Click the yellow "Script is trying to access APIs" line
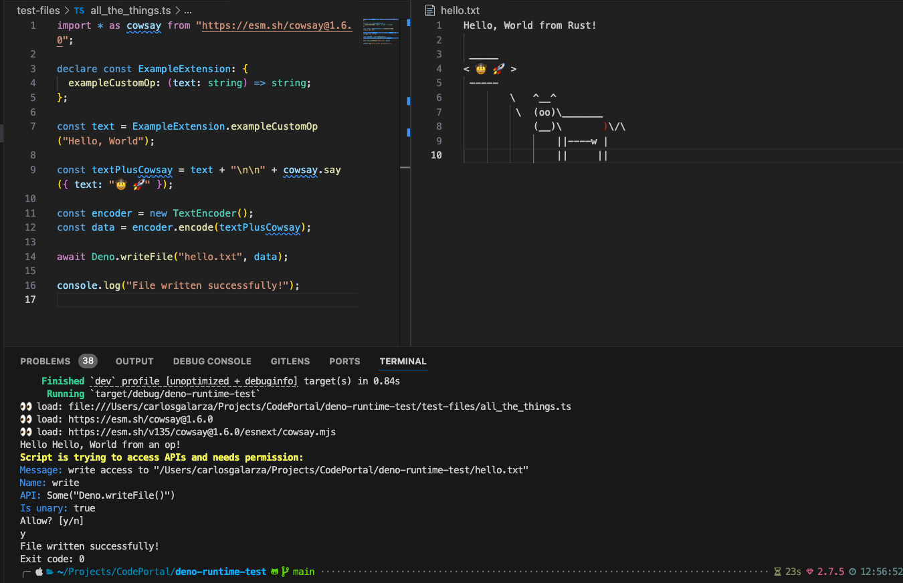 [x=162, y=457]
